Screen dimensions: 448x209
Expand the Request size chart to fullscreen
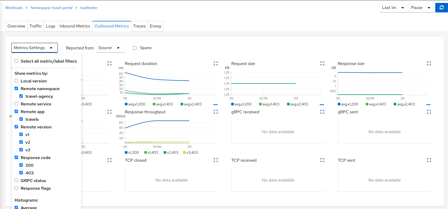pos(322,63)
